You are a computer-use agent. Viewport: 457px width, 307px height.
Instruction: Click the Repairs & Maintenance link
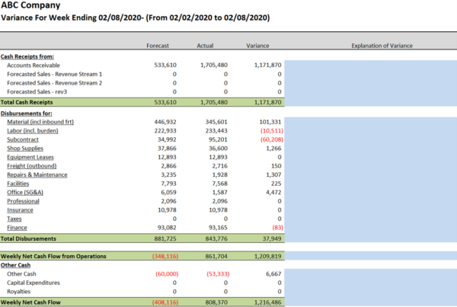click(37, 174)
